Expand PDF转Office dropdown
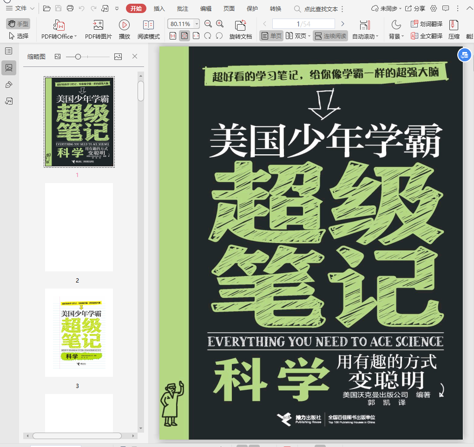This screenshot has height=447, width=474. pos(76,36)
